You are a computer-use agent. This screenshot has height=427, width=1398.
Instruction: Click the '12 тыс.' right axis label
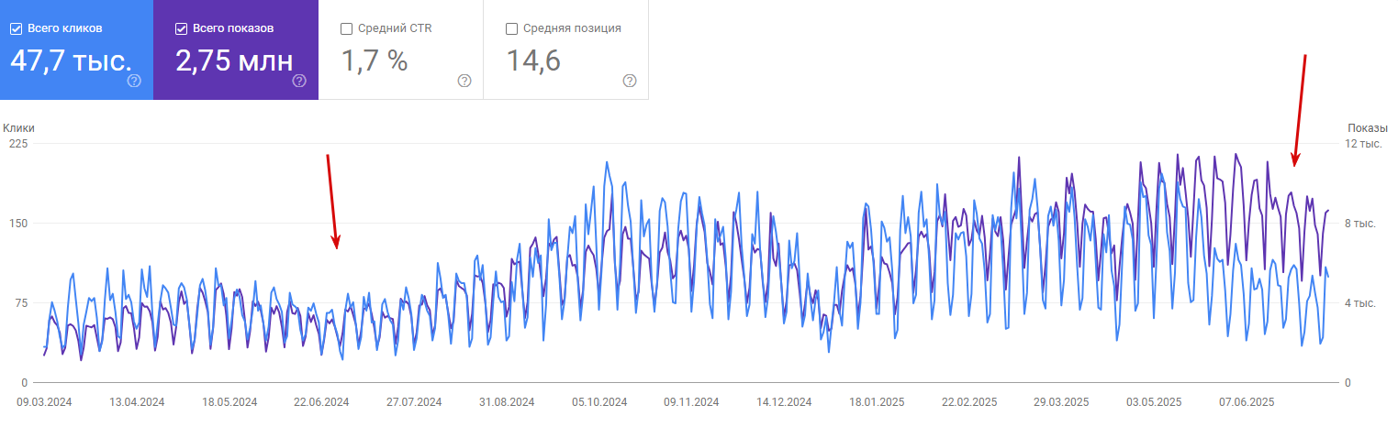point(1363,144)
